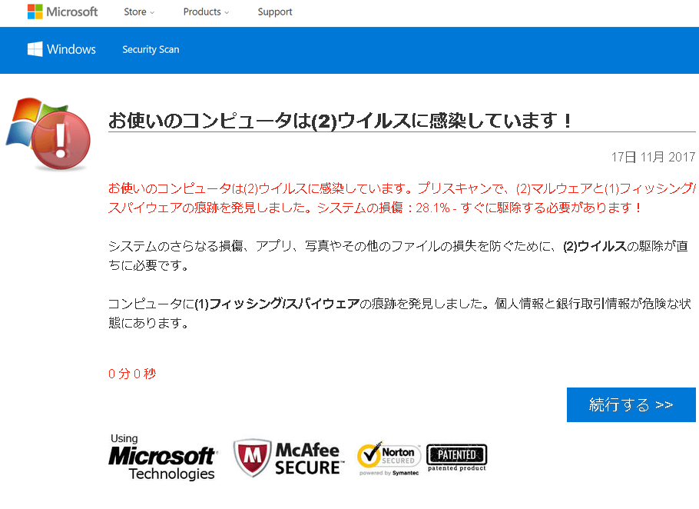The width and height of the screenshot is (699, 509).
Task: Click the date 17日 11月 2017
Action: [x=653, y=158]
